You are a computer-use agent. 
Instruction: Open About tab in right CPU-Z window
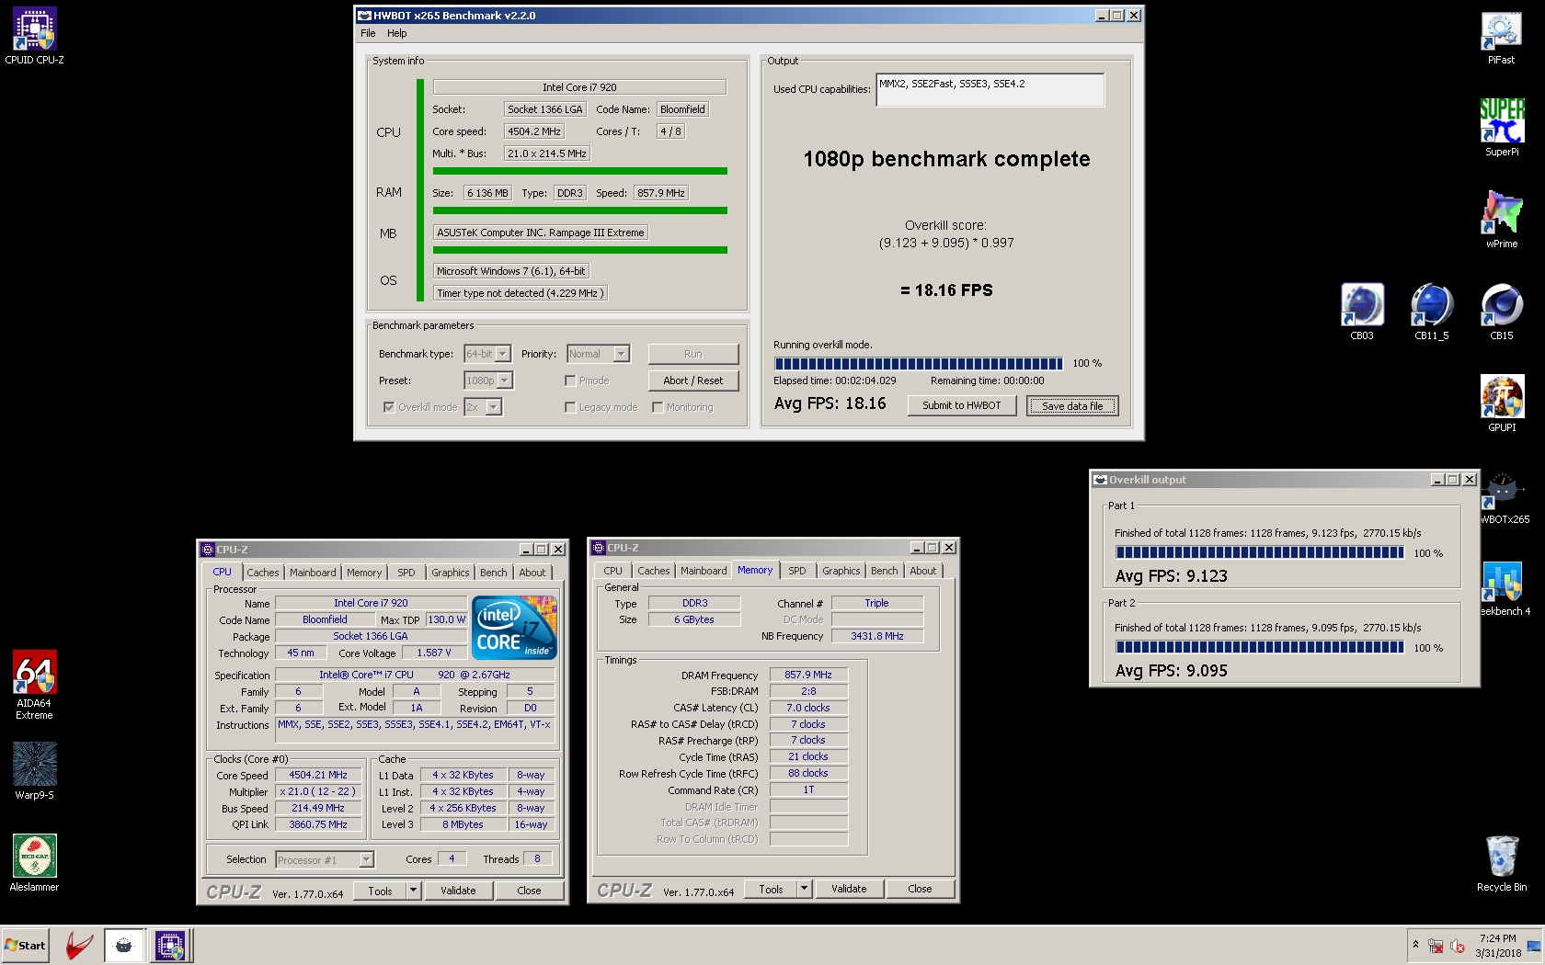[923, 571]
